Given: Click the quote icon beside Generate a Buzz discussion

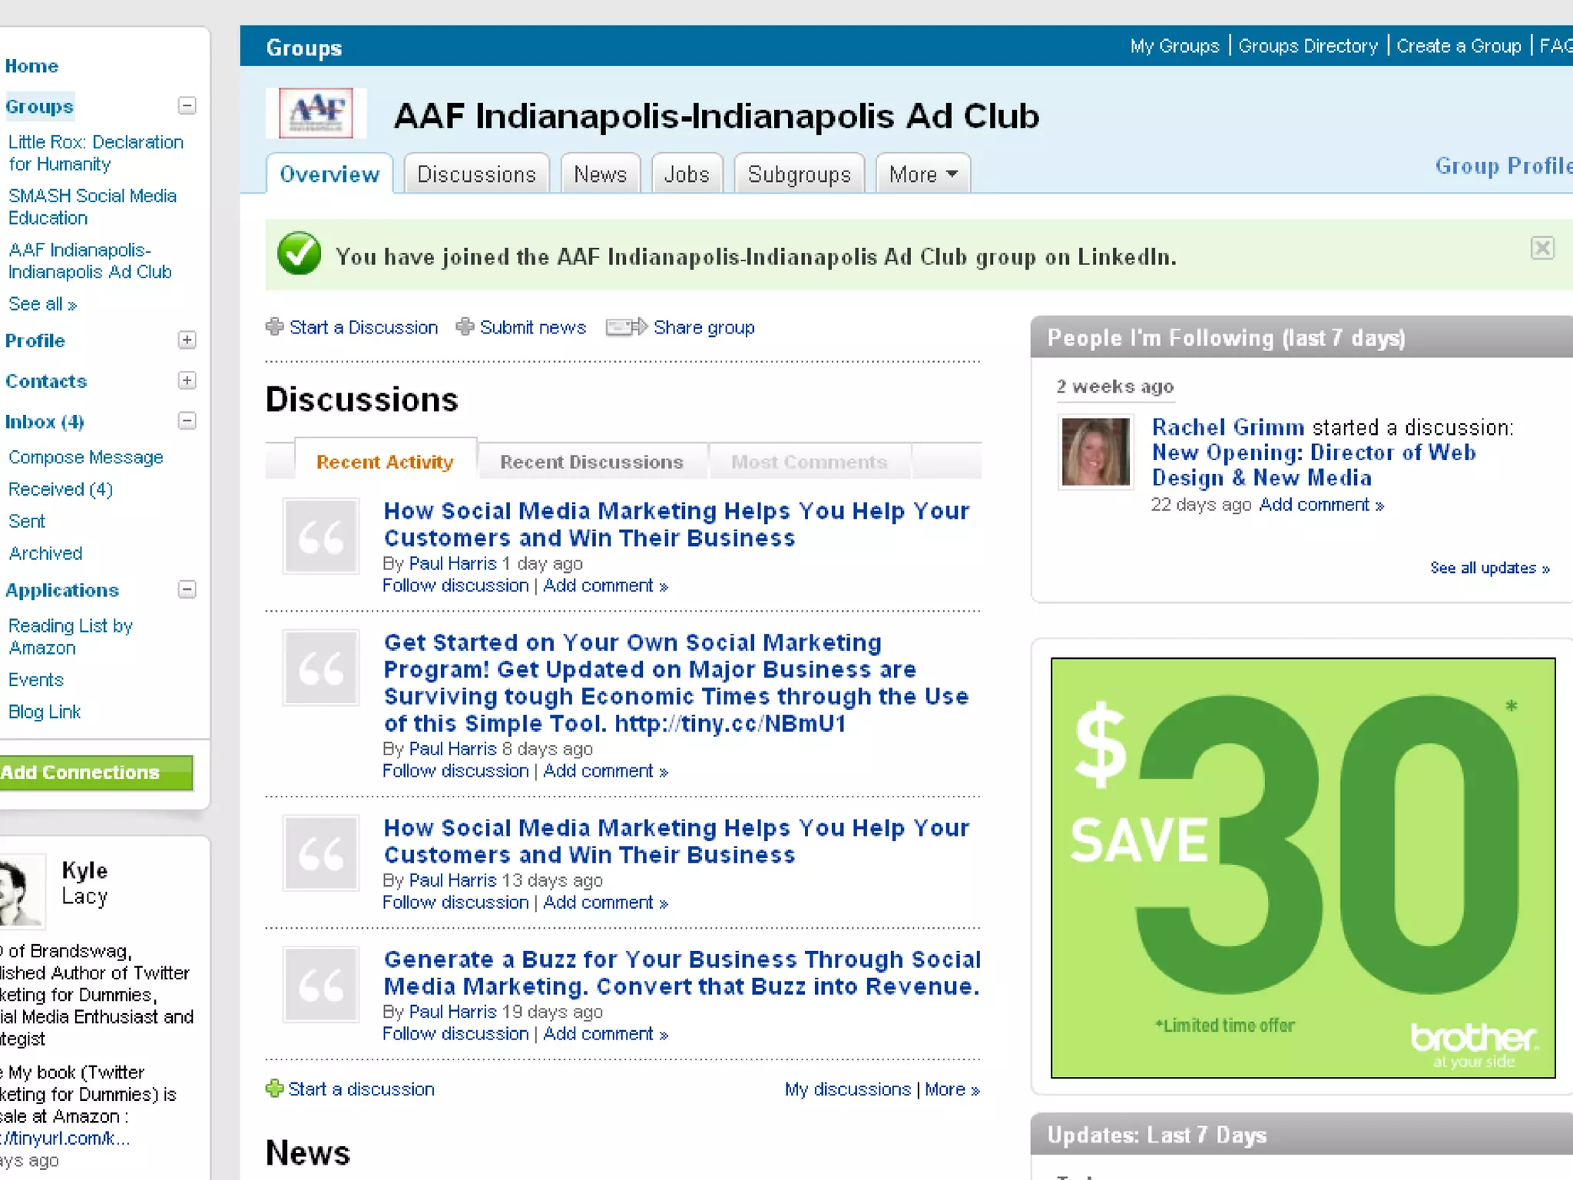Looking at the screenshot, I should (321, 985).
